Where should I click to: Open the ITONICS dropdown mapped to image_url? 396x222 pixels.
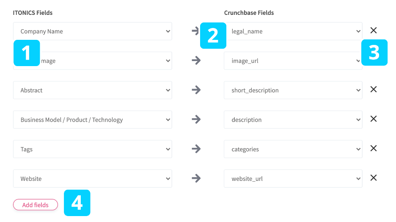tap(106, 61)
